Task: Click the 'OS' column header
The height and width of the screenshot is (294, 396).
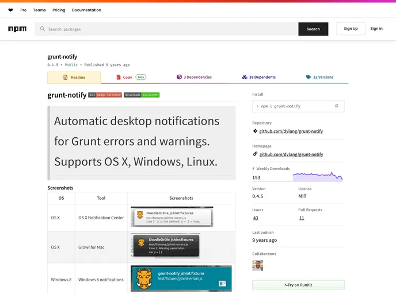Action: pos(61,198)
